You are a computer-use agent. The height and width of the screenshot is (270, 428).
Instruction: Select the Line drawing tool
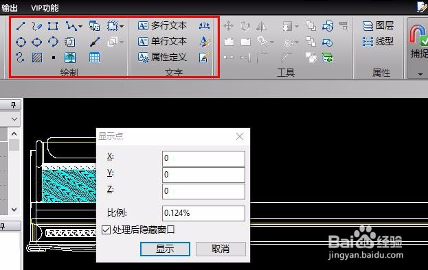tap(21, 27)
